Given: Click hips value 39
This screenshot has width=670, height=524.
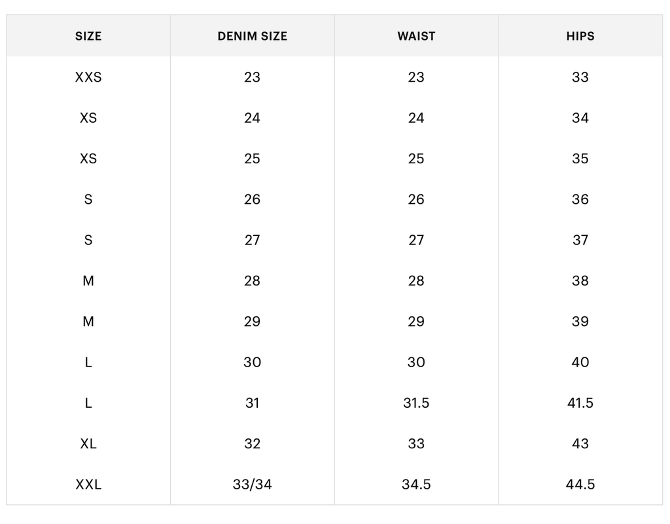Looking at the screenshot, I should coord(580,321).
